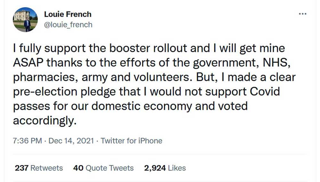320x182 pixels.
Task: Open the three-dot More options menu
Action: coord(302,14)
